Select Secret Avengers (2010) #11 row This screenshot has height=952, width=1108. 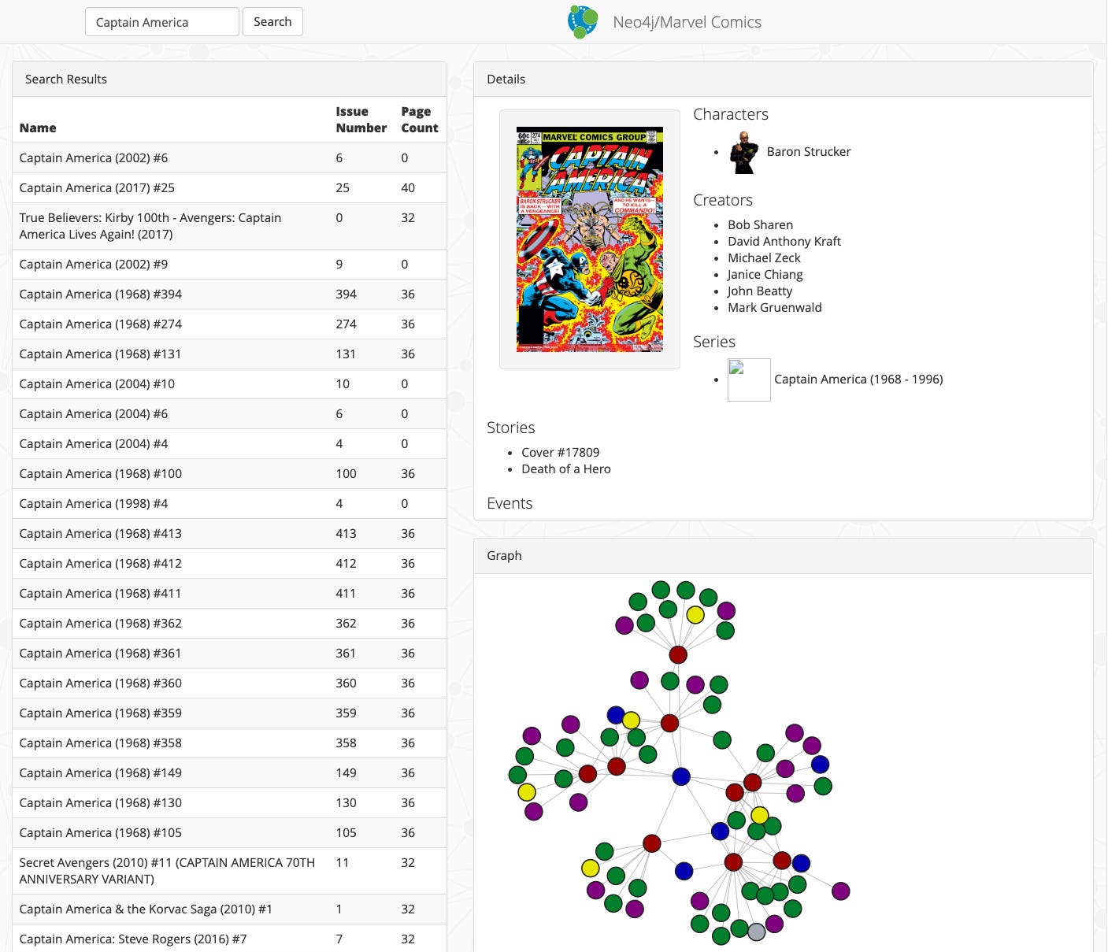(229, 871)
